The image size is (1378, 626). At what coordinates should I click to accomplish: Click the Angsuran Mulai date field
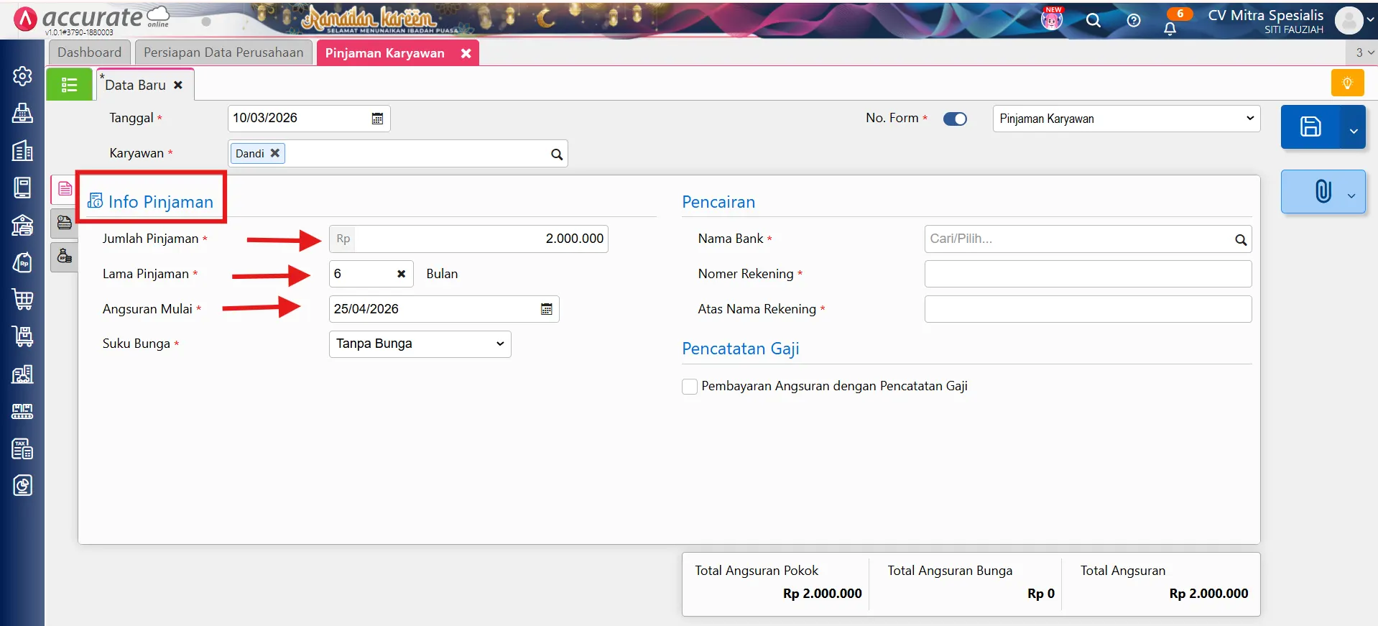(x=443, y=309)
